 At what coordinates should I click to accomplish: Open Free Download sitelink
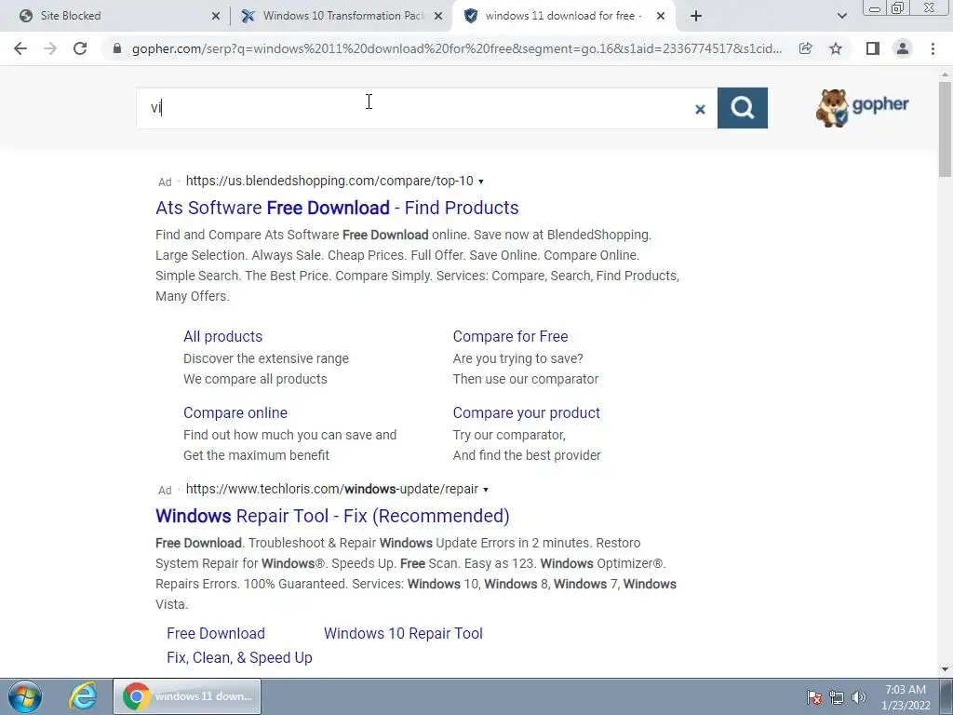216,633
